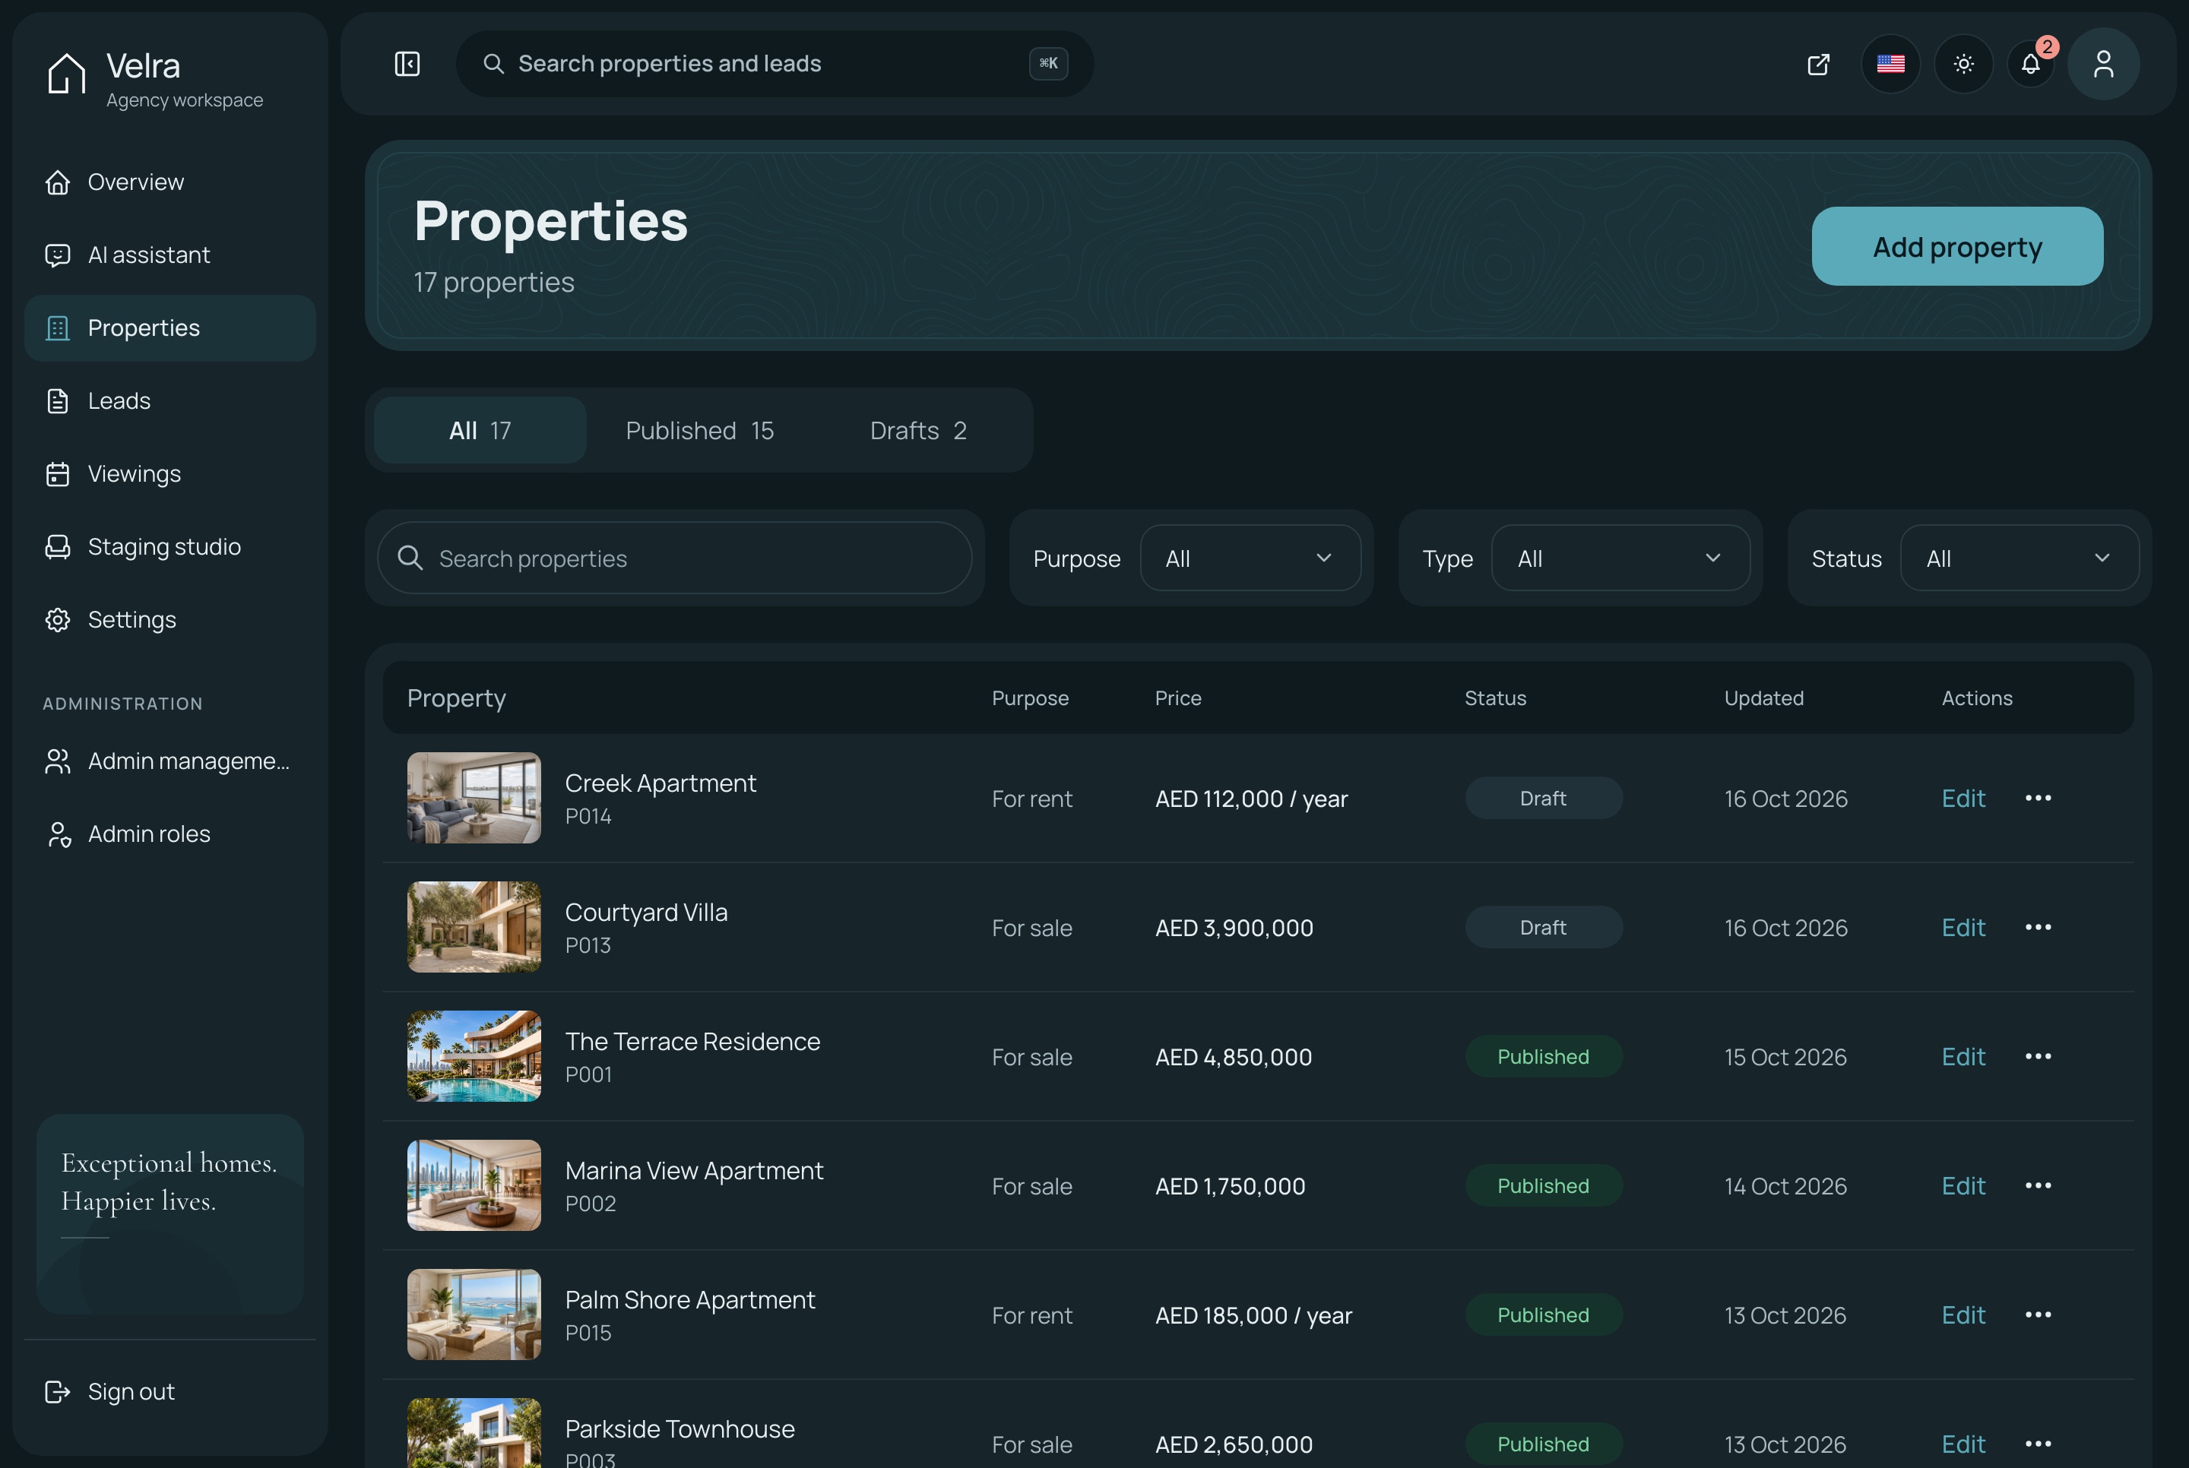The image size is (2189, 1468).
Task: Expand the Purpose filter dropdown
Action: pyautogui.click(x=1250, y=558)
